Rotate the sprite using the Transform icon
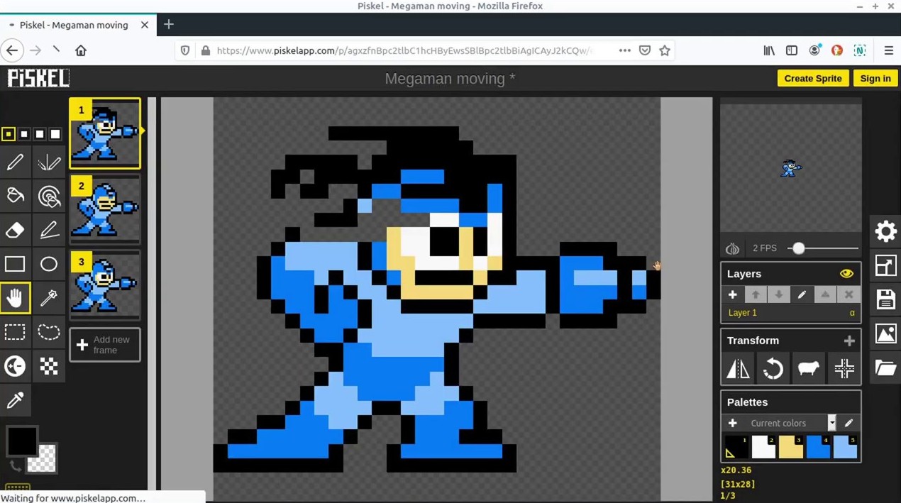901x503 pixels. click(x=773, y=369)
